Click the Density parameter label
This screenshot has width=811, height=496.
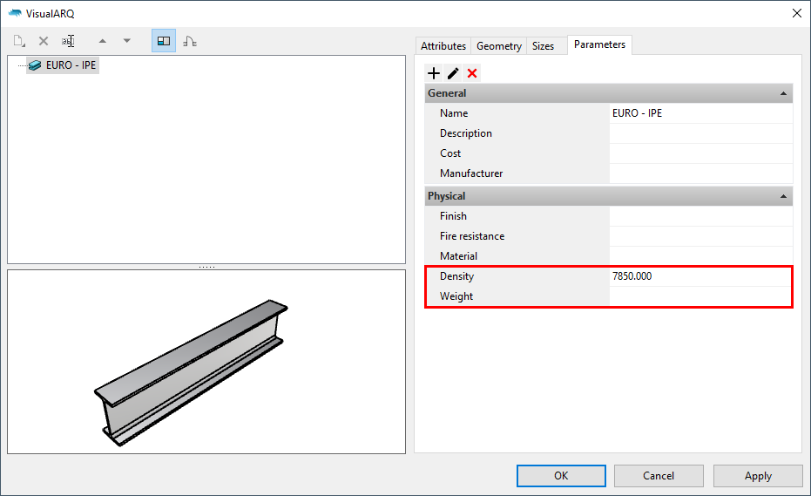(x=456, y=276)
